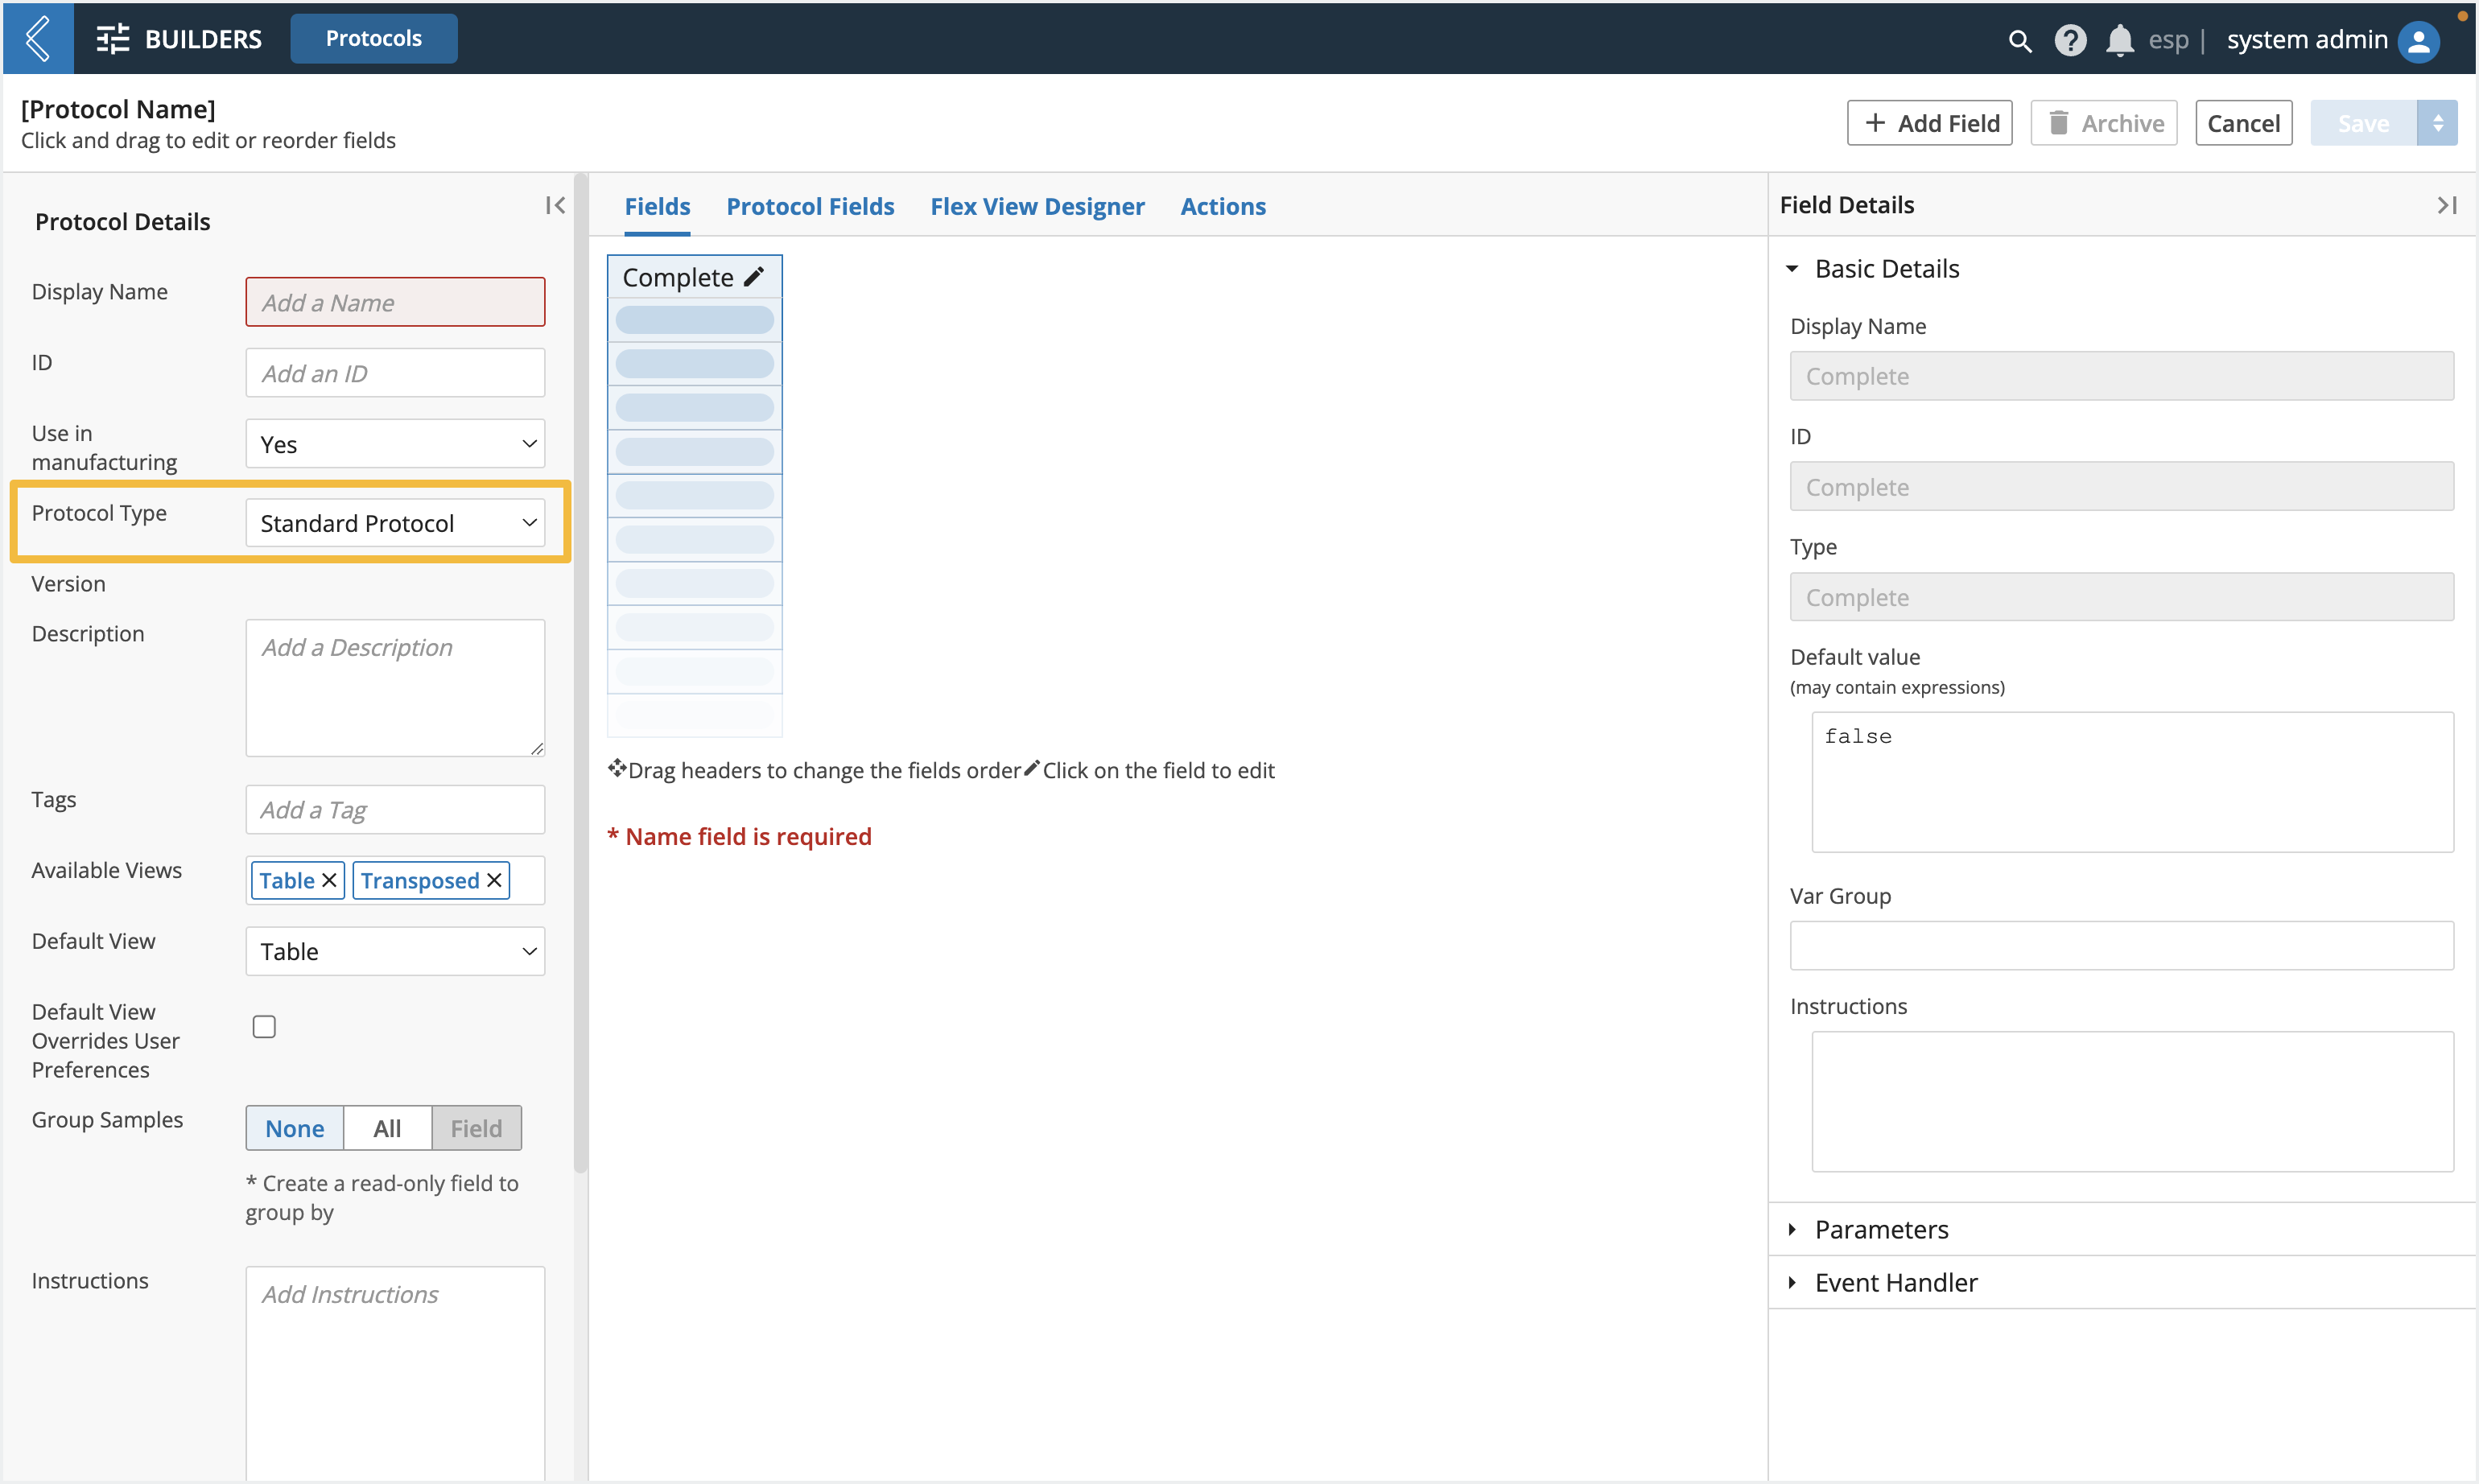Image resolution: width=2479 pixels, height=1484 pixels.
Task: Open the Builders sliders icon
Action: point(113,39)
